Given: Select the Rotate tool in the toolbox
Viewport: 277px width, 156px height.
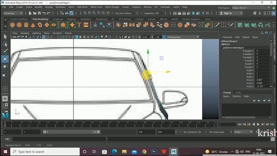Looking at the screenshot, I should (x=5, y=66).
